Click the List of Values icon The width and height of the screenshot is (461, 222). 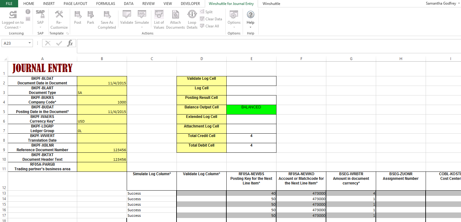(x=159, y=14)
